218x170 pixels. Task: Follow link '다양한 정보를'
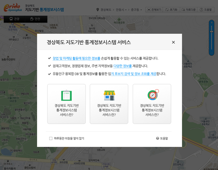(122, 66)
